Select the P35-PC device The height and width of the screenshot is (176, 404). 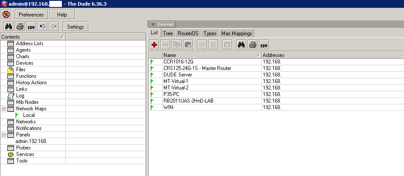tap(276, 94)
